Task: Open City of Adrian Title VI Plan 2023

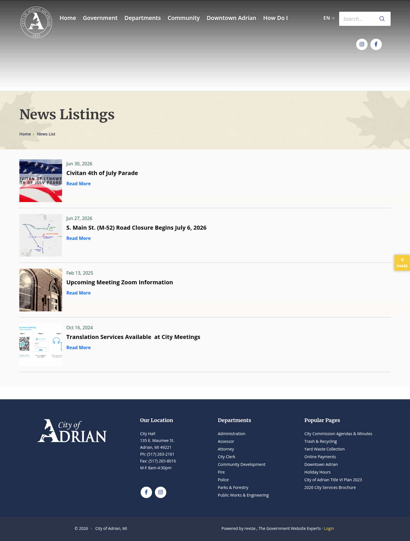Action: pos(333,480)
